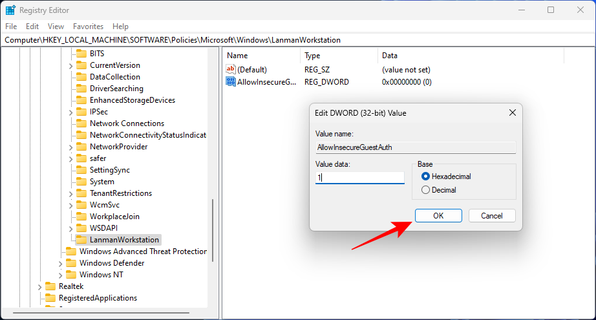Expand the Windows Defender key
Image resolution: width=596 pixels, height=320 pixels.
click(x=60, y=264)
